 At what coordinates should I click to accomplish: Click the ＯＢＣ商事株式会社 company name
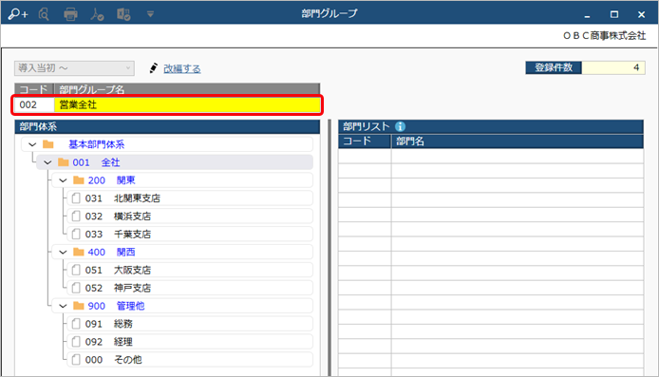604,36
